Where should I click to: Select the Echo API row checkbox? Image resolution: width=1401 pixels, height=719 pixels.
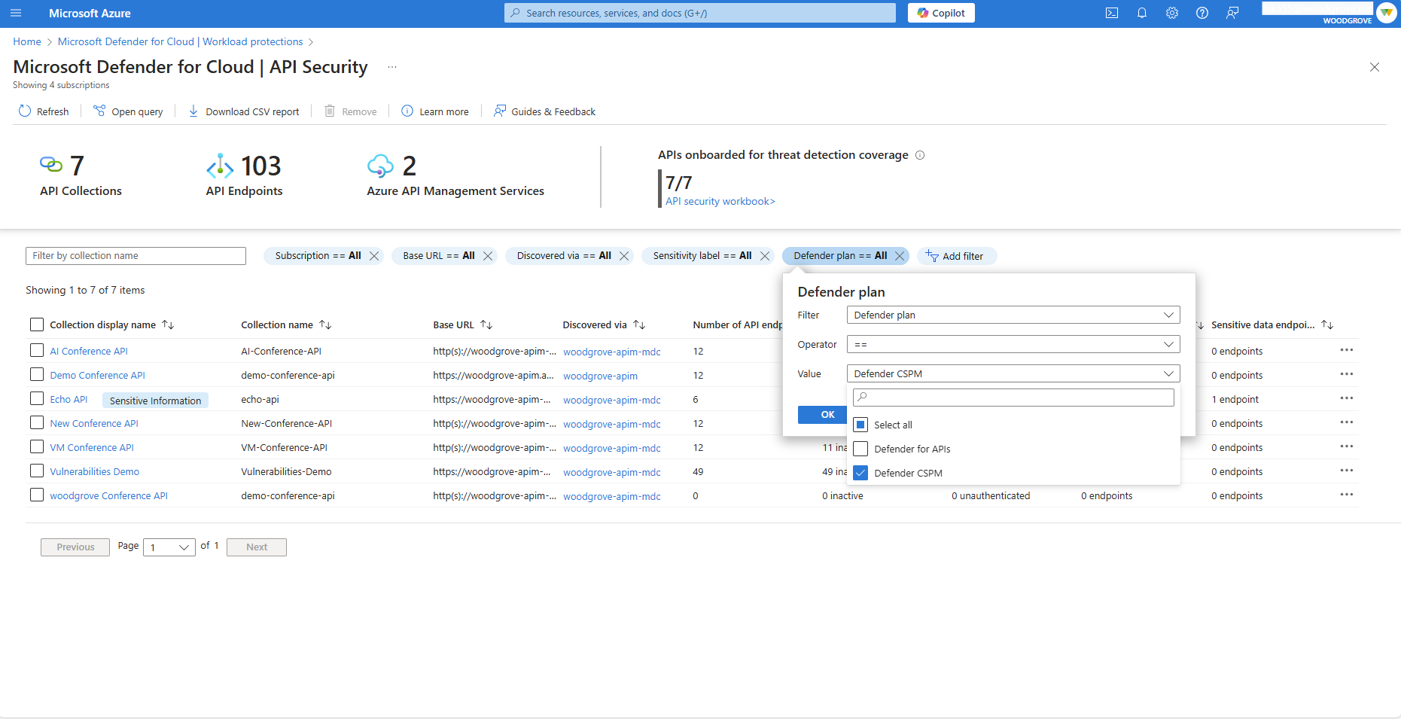tap(37, 398)
